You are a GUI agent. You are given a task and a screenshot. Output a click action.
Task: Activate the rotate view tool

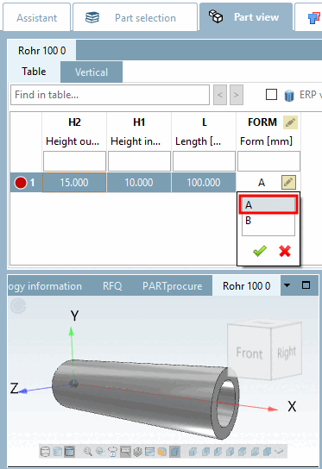point(112,452)
